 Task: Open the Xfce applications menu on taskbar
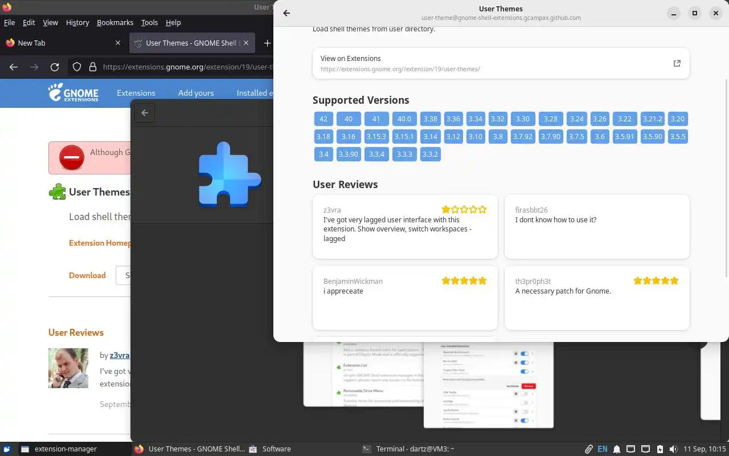point(8,449)
